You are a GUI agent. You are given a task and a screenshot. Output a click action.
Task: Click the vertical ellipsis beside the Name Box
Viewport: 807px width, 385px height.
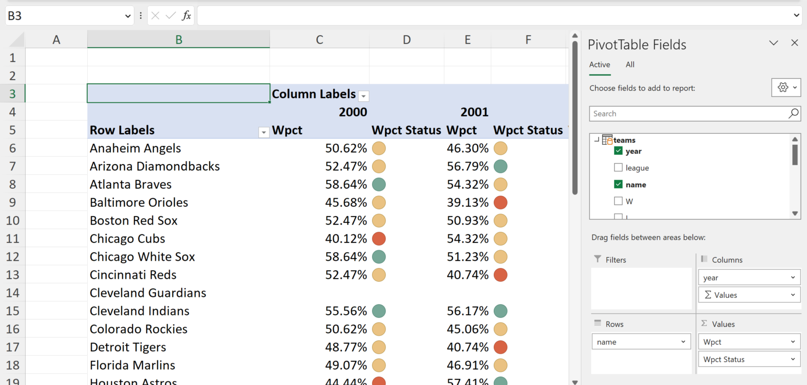click(x=140, y=15)
